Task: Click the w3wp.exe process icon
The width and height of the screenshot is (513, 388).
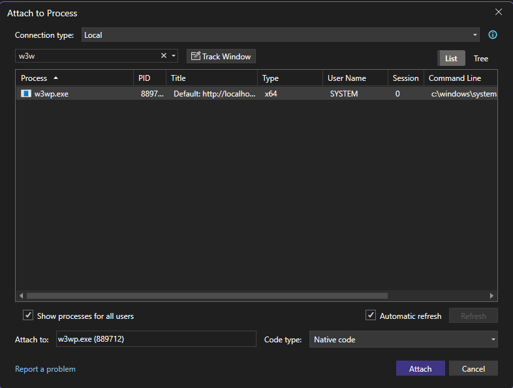Action: point(26,94)
